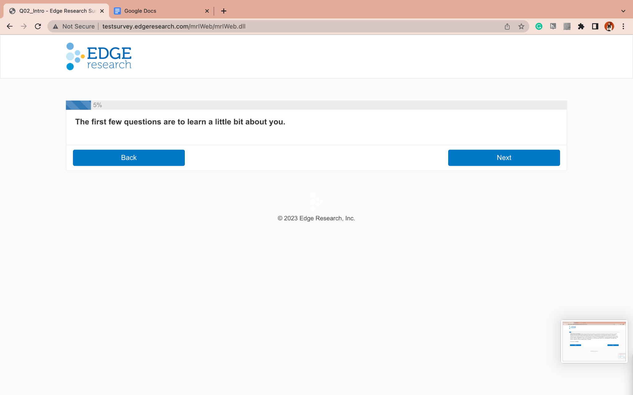This screenshot has height=395, width=633.
Task: Open the Extensions puzzle menu
Action: point(581,27)
